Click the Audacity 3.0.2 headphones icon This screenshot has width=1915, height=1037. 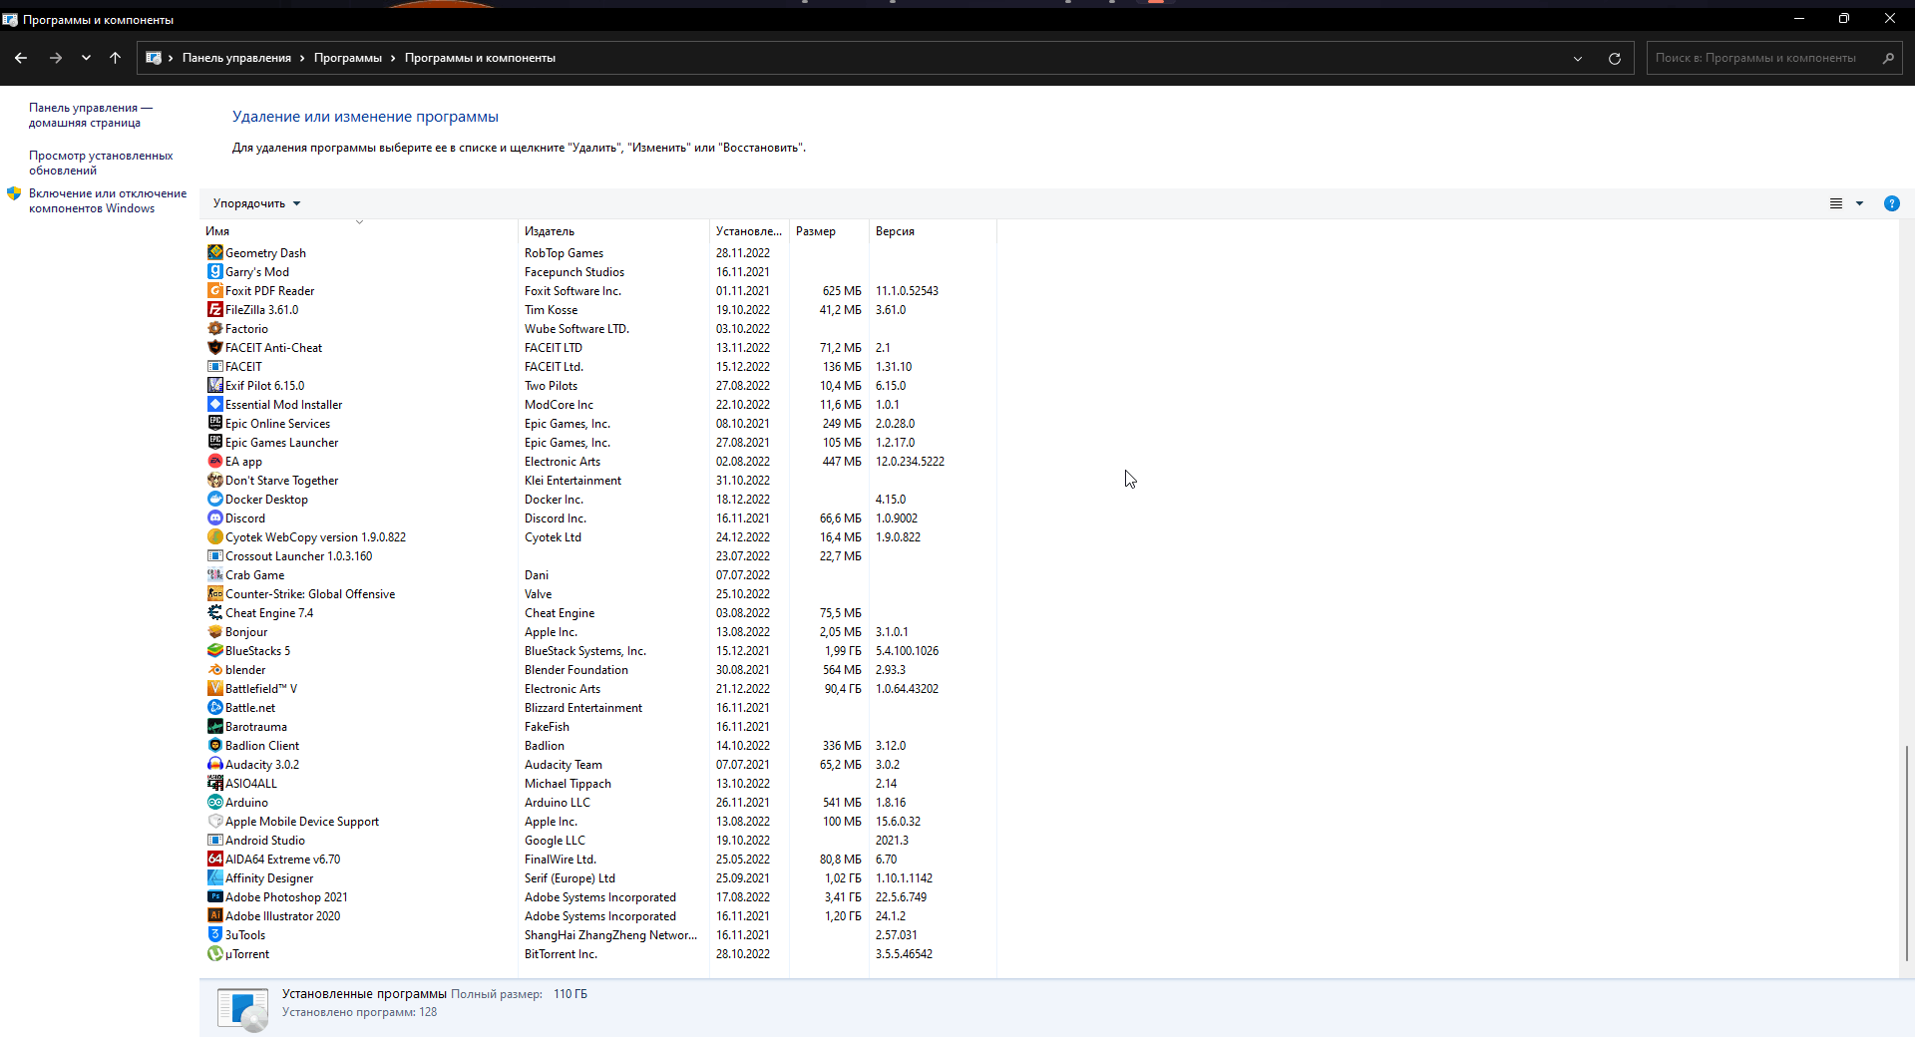pos(214,764)
